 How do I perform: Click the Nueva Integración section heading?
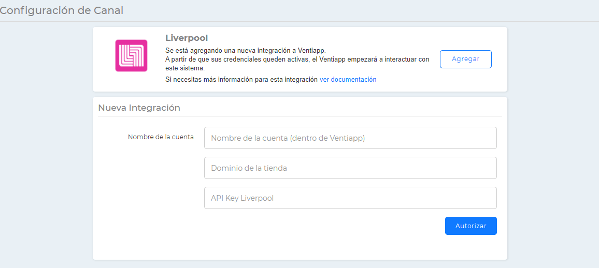pos(139,108)
